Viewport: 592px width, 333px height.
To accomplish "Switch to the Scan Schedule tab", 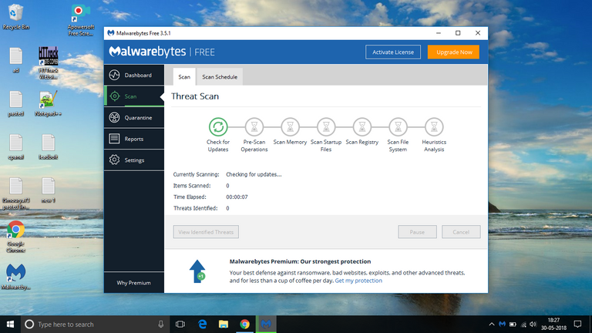I will [220, 76].
